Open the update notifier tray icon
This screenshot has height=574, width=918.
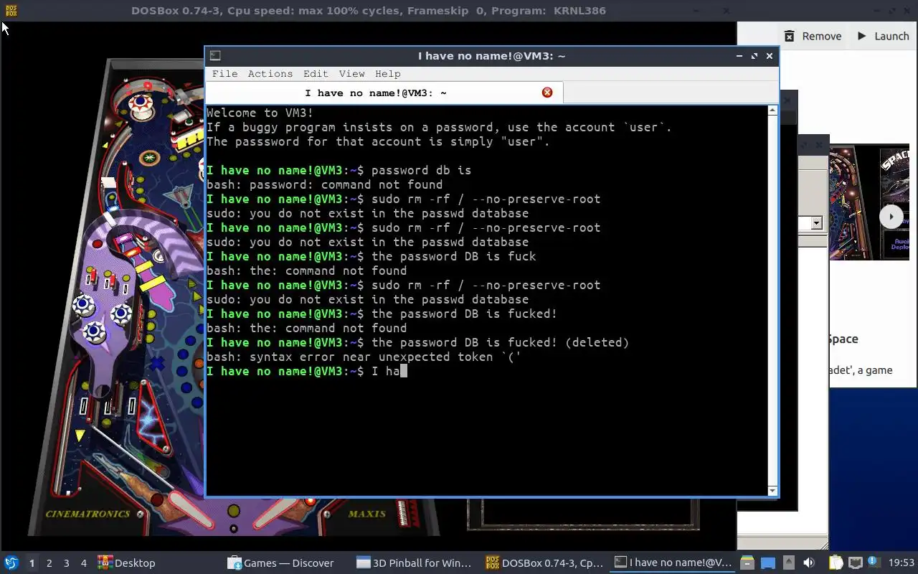(x=874, y=563)
